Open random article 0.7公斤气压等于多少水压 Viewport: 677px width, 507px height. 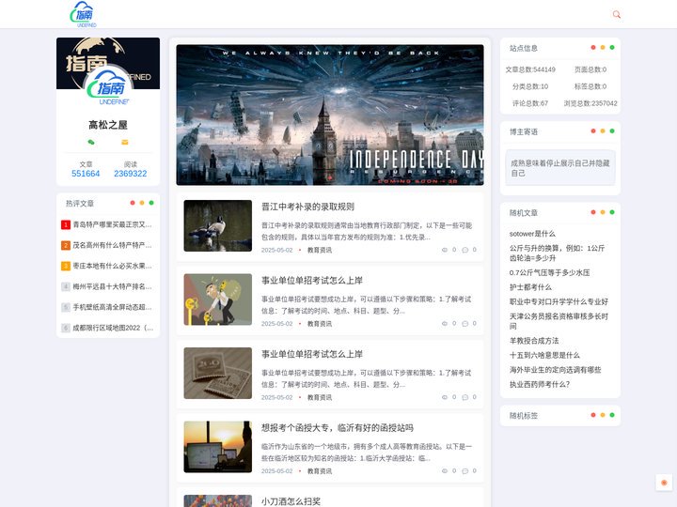pos(549,272)
